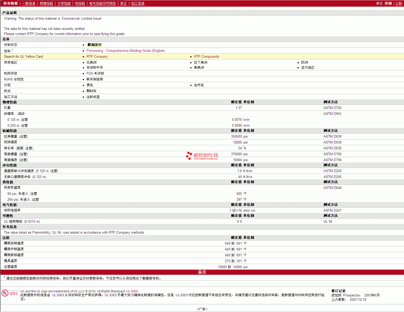Go to the 物理性能 section tab
Image resolution: width=404 pixels, height=312 pixels.
click(46, 3)
